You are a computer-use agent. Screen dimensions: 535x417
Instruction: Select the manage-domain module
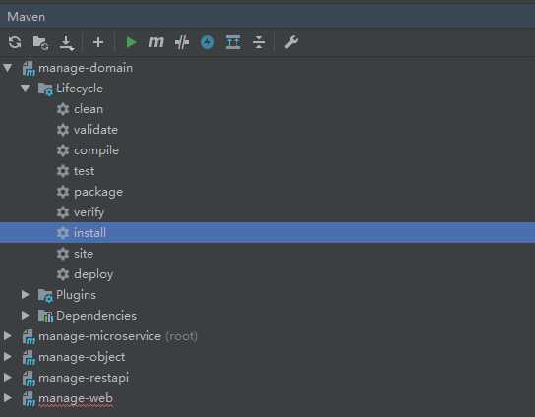[x=86, y=68]
